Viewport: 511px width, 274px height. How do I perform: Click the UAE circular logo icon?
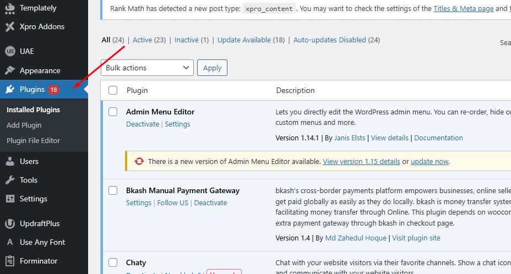(10, 51)
